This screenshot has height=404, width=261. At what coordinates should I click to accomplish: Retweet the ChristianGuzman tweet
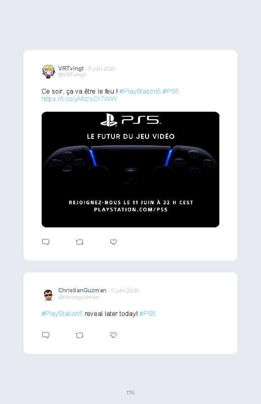[x=79, y=335]
